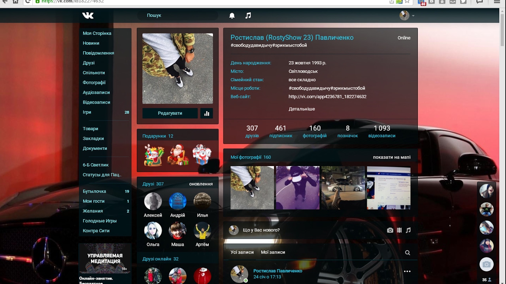Open friend Алексей's avatar
Screen dimensions: 506x284
pyautogui.click(x=153, y=201)
